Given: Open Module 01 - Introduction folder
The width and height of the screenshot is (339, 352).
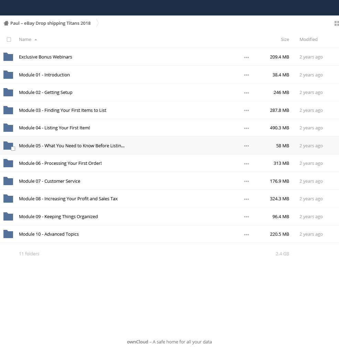Looking at the screenshot, I should tap(44, 75).
